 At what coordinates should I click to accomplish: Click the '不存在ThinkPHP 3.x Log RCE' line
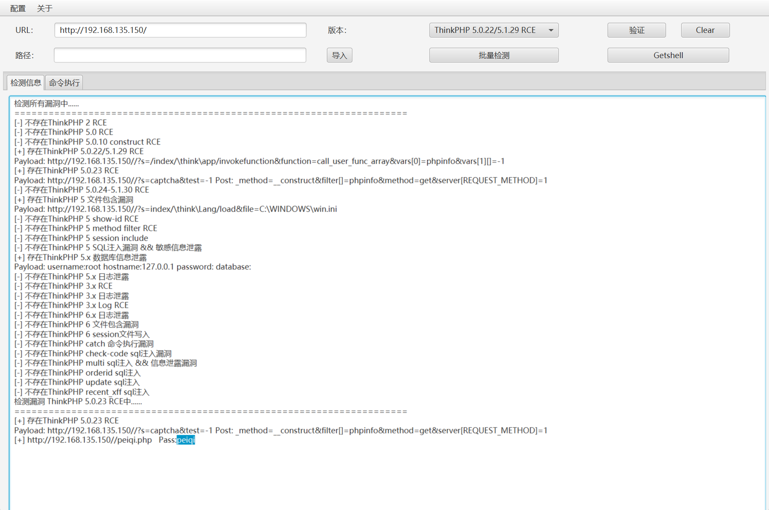(71, 305)
